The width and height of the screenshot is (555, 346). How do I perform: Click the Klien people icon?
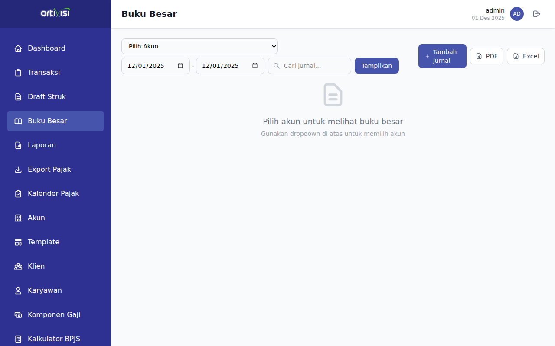pyautogui.click(x=18, y=266)
